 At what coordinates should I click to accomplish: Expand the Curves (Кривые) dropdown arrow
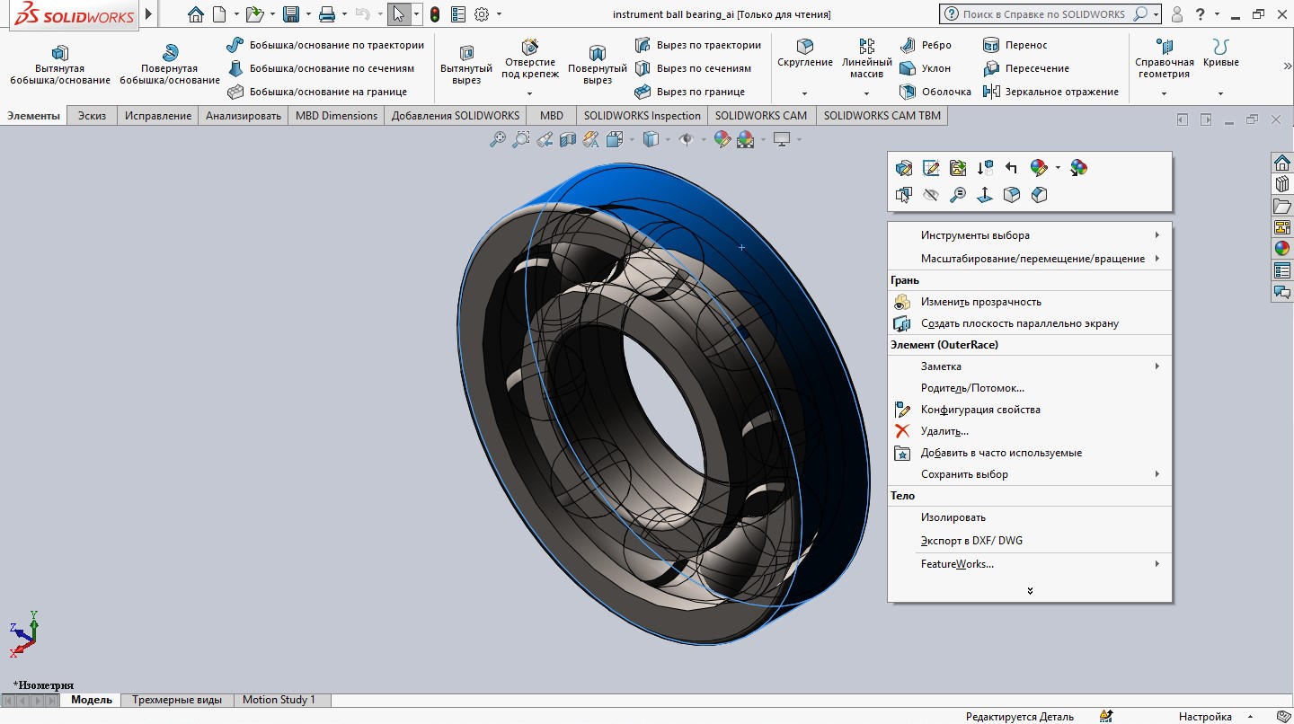pyautogui.click(x=1220, y=93)
